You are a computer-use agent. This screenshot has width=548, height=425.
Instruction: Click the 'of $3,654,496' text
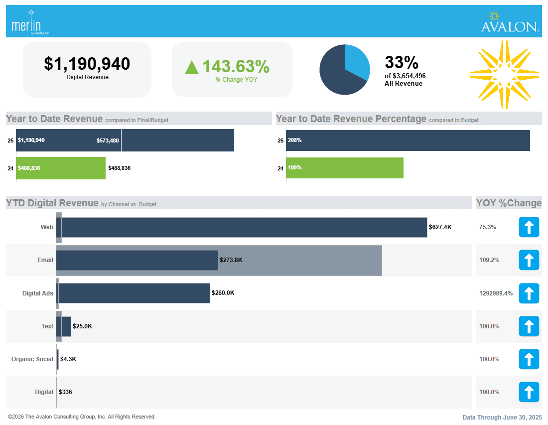pyautogui.click(x=405, y=76)
